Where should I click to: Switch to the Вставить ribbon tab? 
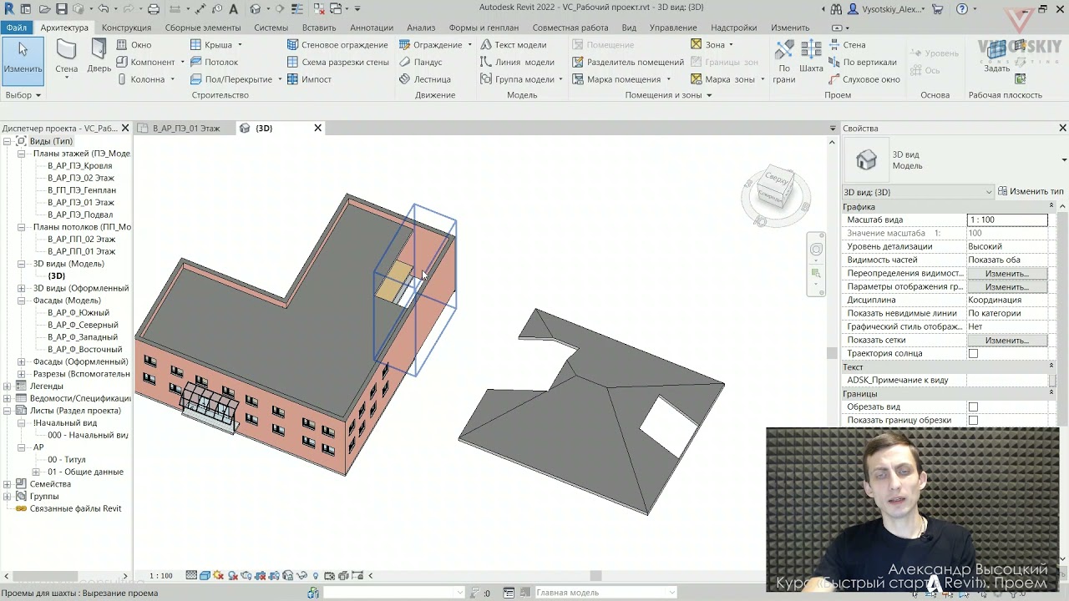(319, 28)
